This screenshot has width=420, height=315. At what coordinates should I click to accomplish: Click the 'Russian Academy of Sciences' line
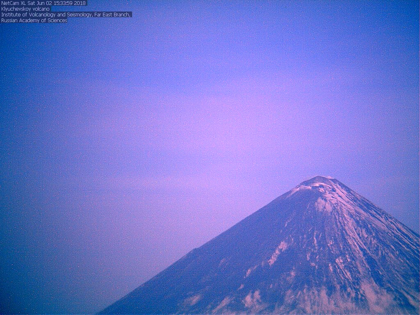[34, 21]
